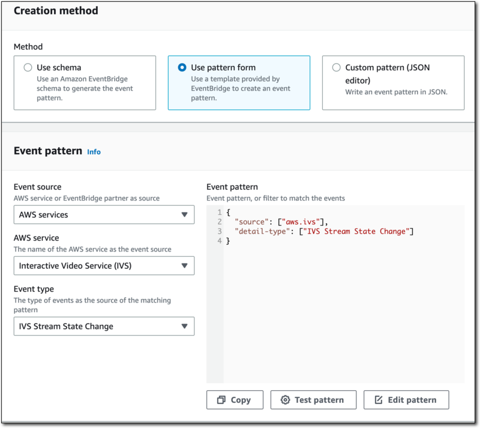Open the Info link beside Event pattern
This screenshot has height=428, width=480.
click(94, 152)
